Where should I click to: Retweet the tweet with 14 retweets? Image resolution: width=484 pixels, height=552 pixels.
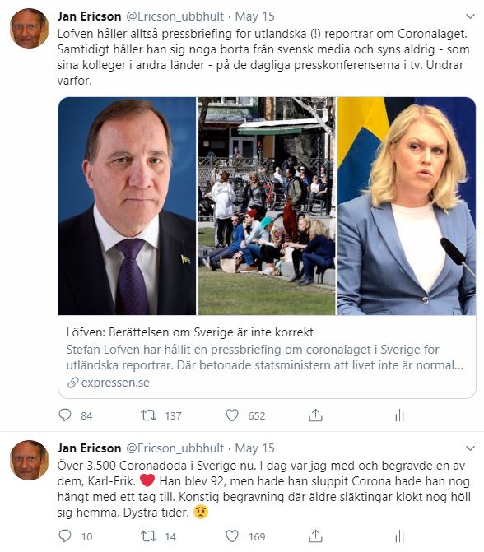tap(148, 536)
